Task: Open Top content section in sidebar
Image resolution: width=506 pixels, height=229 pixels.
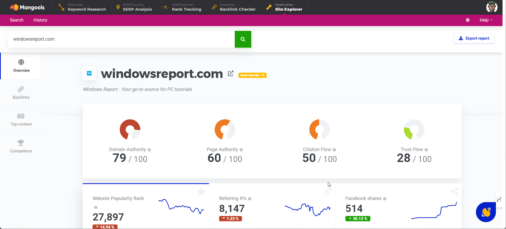Action: [21, 120]
